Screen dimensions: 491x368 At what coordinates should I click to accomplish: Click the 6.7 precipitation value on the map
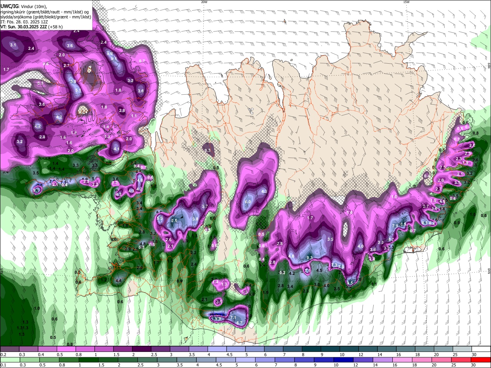(239, 323)
